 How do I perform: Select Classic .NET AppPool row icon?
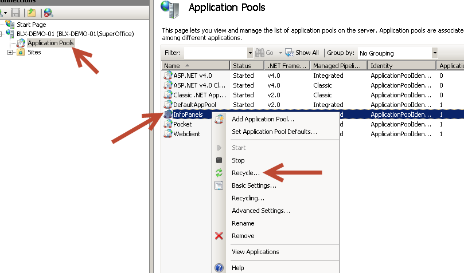pos(168,95)
